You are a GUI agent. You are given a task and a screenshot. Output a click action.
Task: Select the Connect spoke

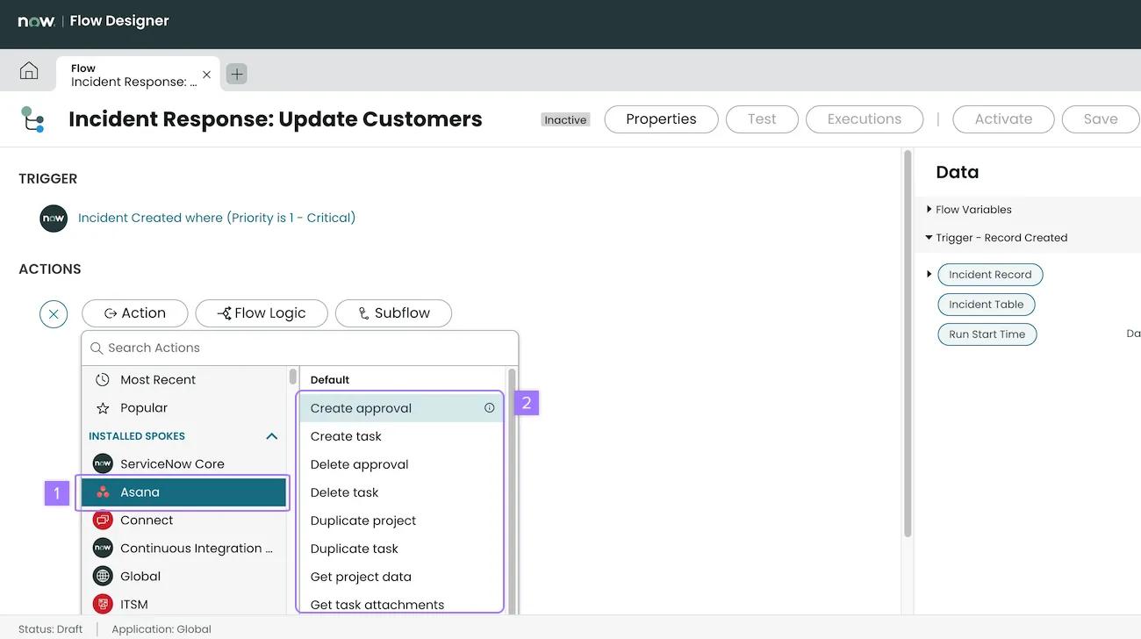146,520
